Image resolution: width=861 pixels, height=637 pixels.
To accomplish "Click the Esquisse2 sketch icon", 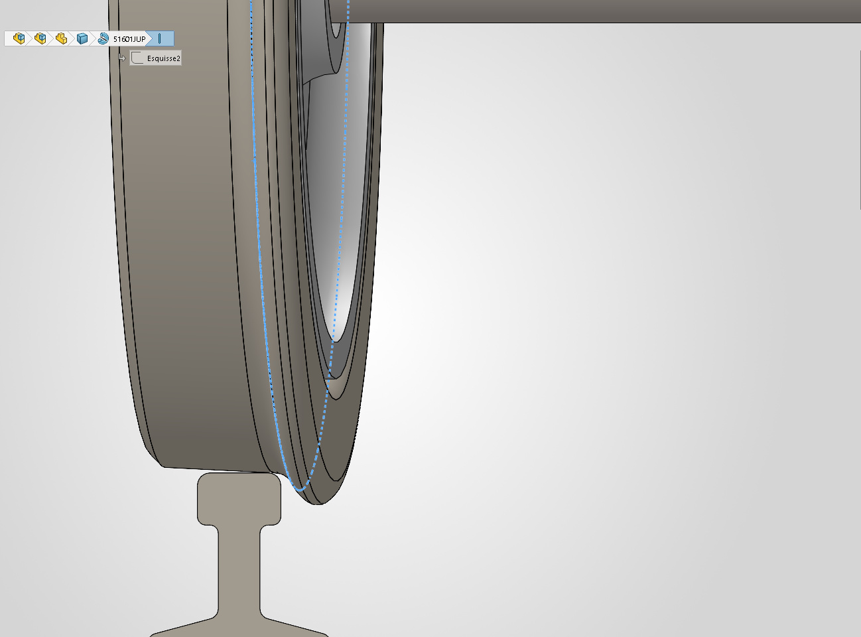I will pyautogui.click(x=137, y=58).
